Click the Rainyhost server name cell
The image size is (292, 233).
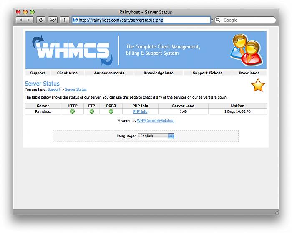click(x=43, y=111)
